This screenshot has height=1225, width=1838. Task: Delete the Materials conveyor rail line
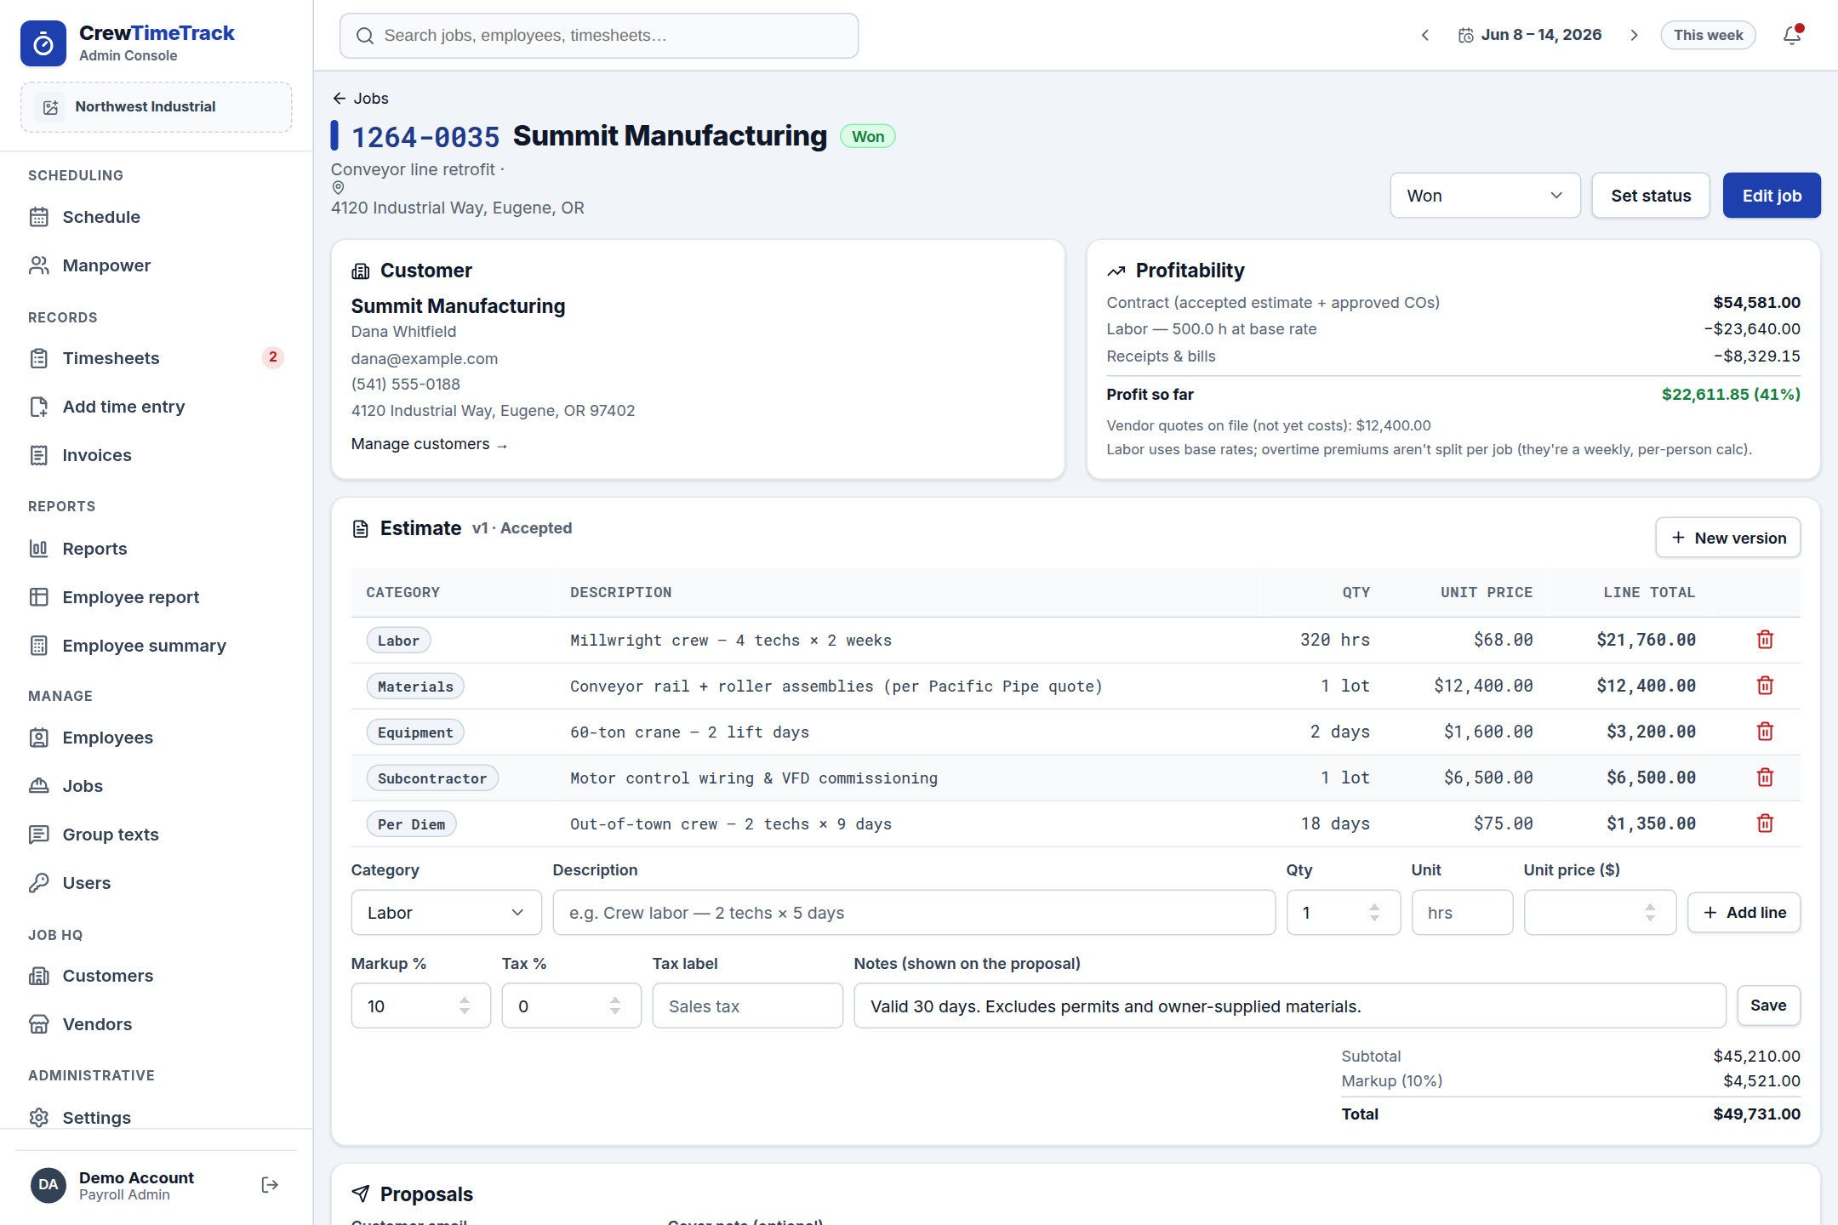[1765, 686]
